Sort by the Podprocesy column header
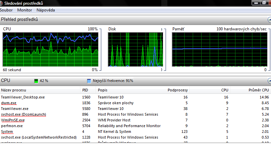Image resolution: width=271 pixels, height=144 pixels. (x=178, y=90)
